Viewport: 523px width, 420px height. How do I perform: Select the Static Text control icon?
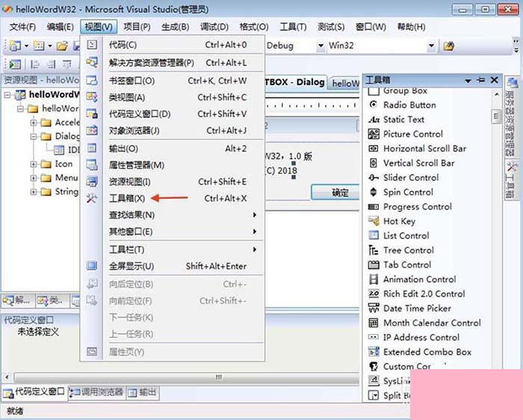point(374,120)
